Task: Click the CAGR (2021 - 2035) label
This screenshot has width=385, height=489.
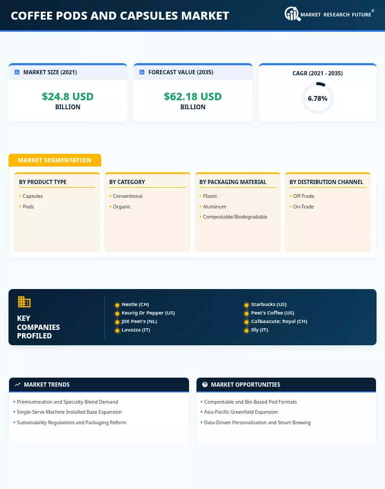Action: tap(317, 73)
